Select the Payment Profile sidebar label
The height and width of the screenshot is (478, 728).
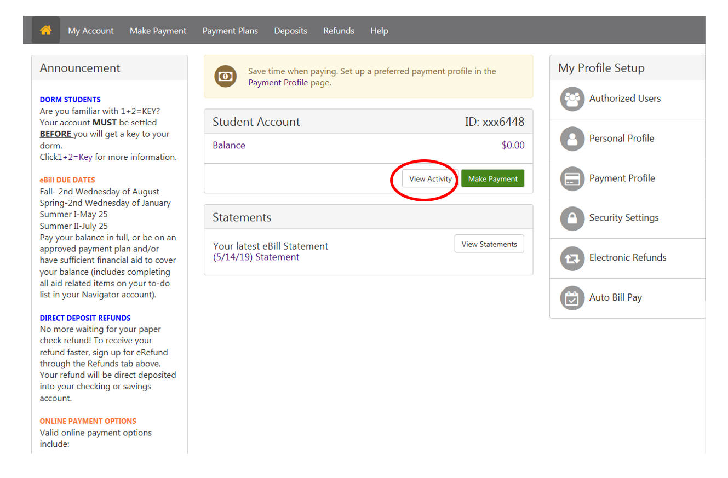(622, 178)
